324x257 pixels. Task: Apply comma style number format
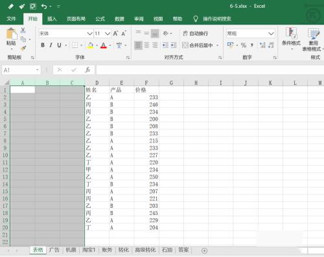click(252, 45)
